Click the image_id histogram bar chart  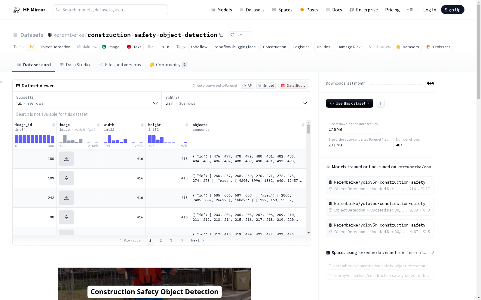click(35, 139)
